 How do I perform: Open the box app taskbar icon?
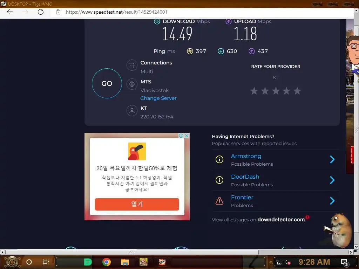click(143, 262)
